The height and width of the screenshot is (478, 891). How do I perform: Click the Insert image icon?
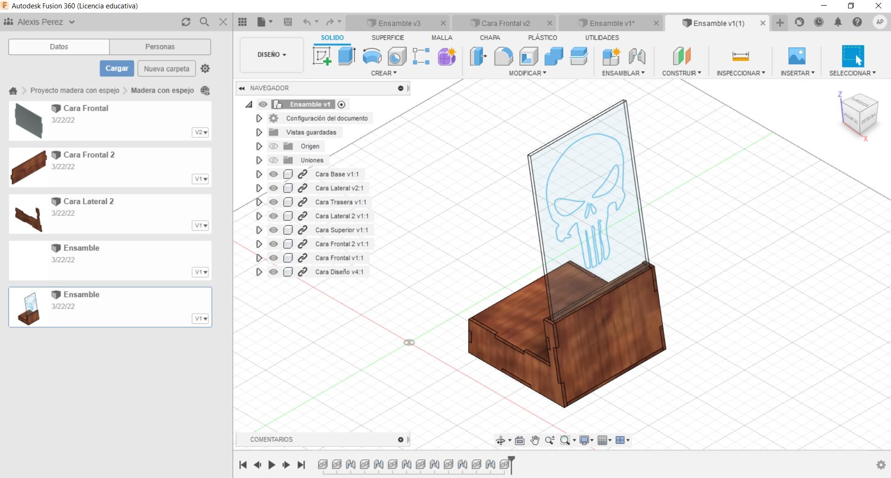(x=797, y=56)
